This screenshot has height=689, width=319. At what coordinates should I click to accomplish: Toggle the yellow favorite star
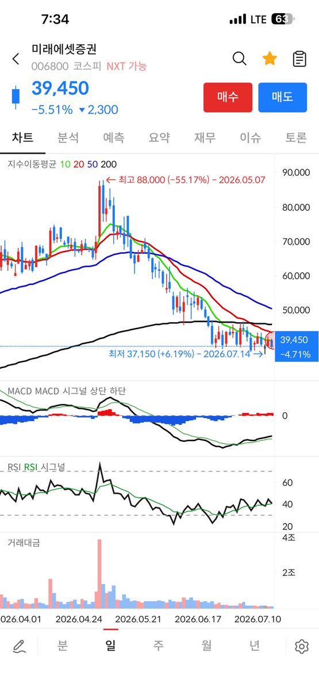[269, 58]
